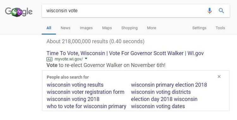Dismiss the People also search for box

point(219,77)
